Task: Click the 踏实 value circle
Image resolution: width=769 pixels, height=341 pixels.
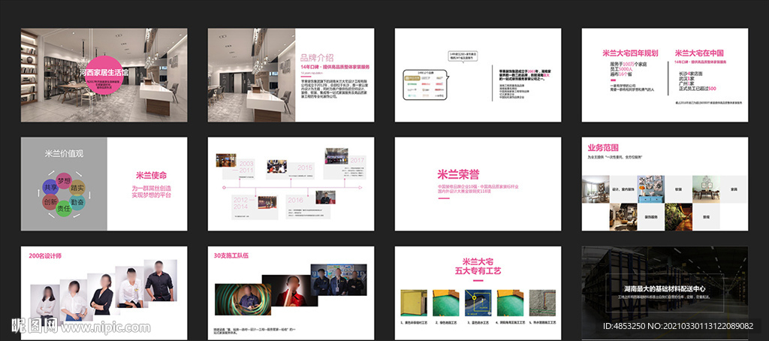Action: tap(77, 188)
